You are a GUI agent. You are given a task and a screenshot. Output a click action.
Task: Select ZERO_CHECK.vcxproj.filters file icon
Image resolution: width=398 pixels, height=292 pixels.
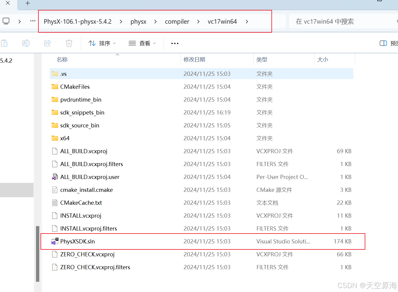[x=55, y=267]
